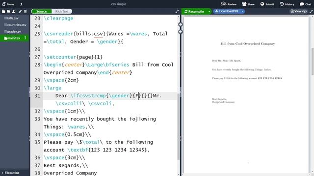Image resolution: width=314 pixels, height=176 pixels.
Task: Open the Share dialog
Action: 248,4
